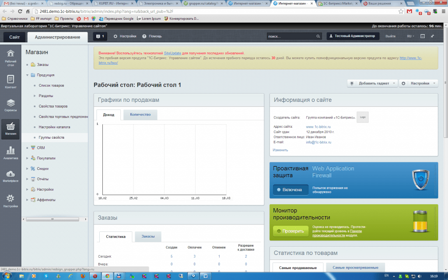Click the volume icon in system tray
Image resolution: width=448 pixels, height=280 pixels.
point(420,276)
